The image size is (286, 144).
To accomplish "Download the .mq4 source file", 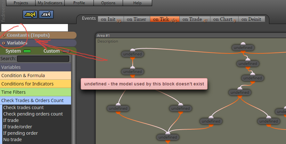I will [x=30, y=14].
